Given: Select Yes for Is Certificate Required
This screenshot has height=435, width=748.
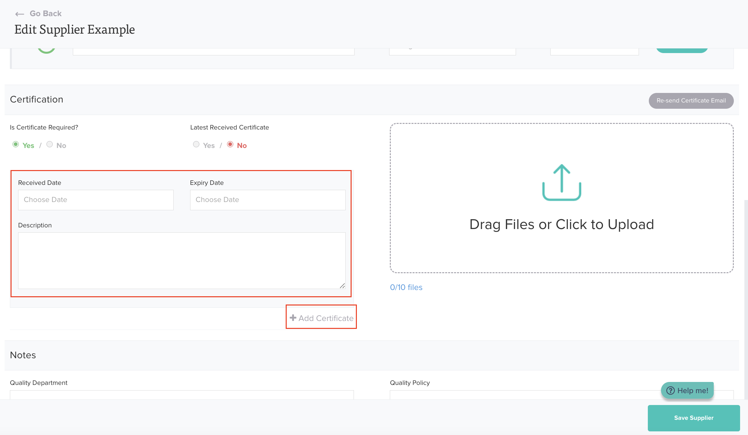Looking at the screenshot, I should [x=16, y=144].
